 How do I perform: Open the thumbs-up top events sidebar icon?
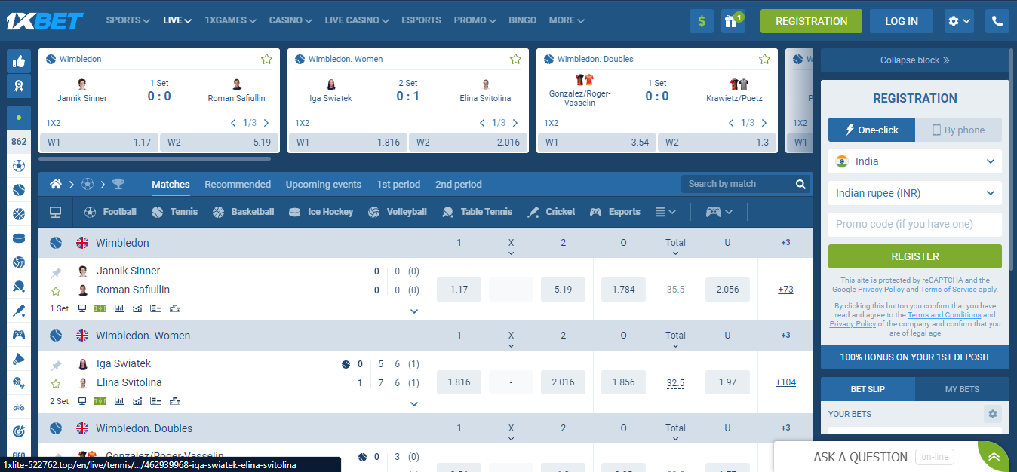point(19,61)
